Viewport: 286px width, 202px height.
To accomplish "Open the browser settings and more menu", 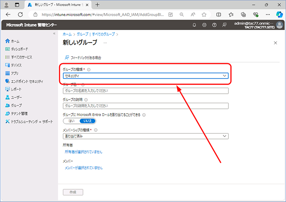I will (x=268, y=14).
